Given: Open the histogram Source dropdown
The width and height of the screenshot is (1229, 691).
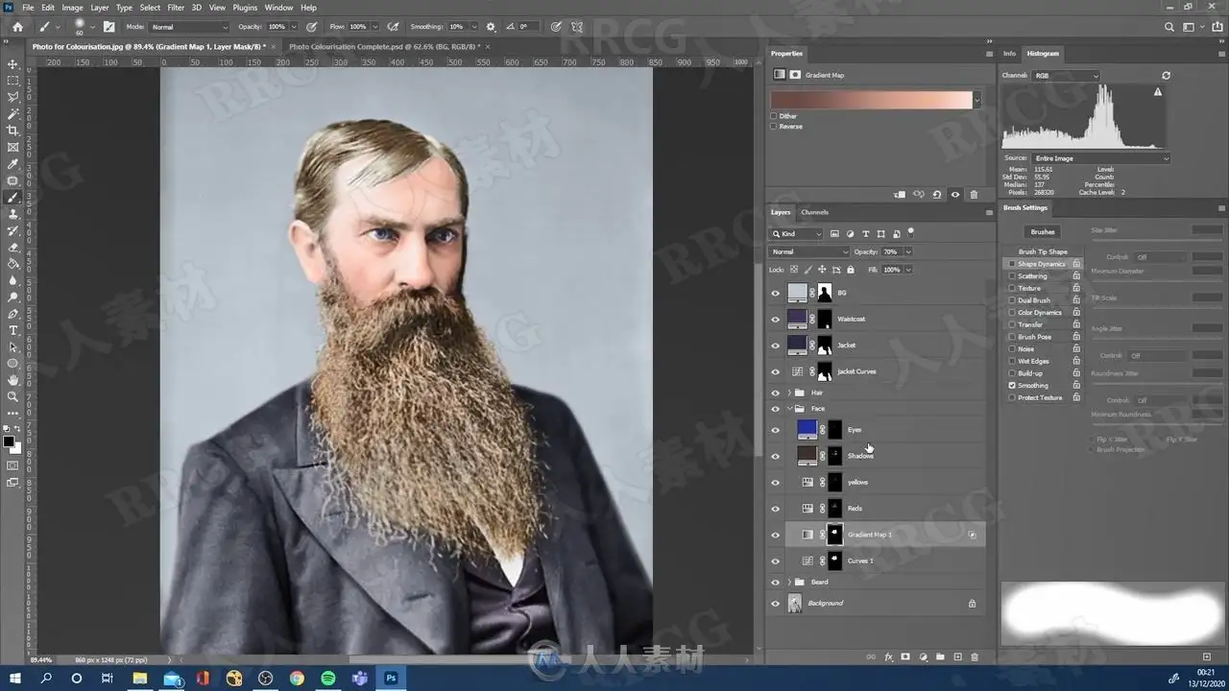Looking at the screenshot, I should (x=1101, y=158).
